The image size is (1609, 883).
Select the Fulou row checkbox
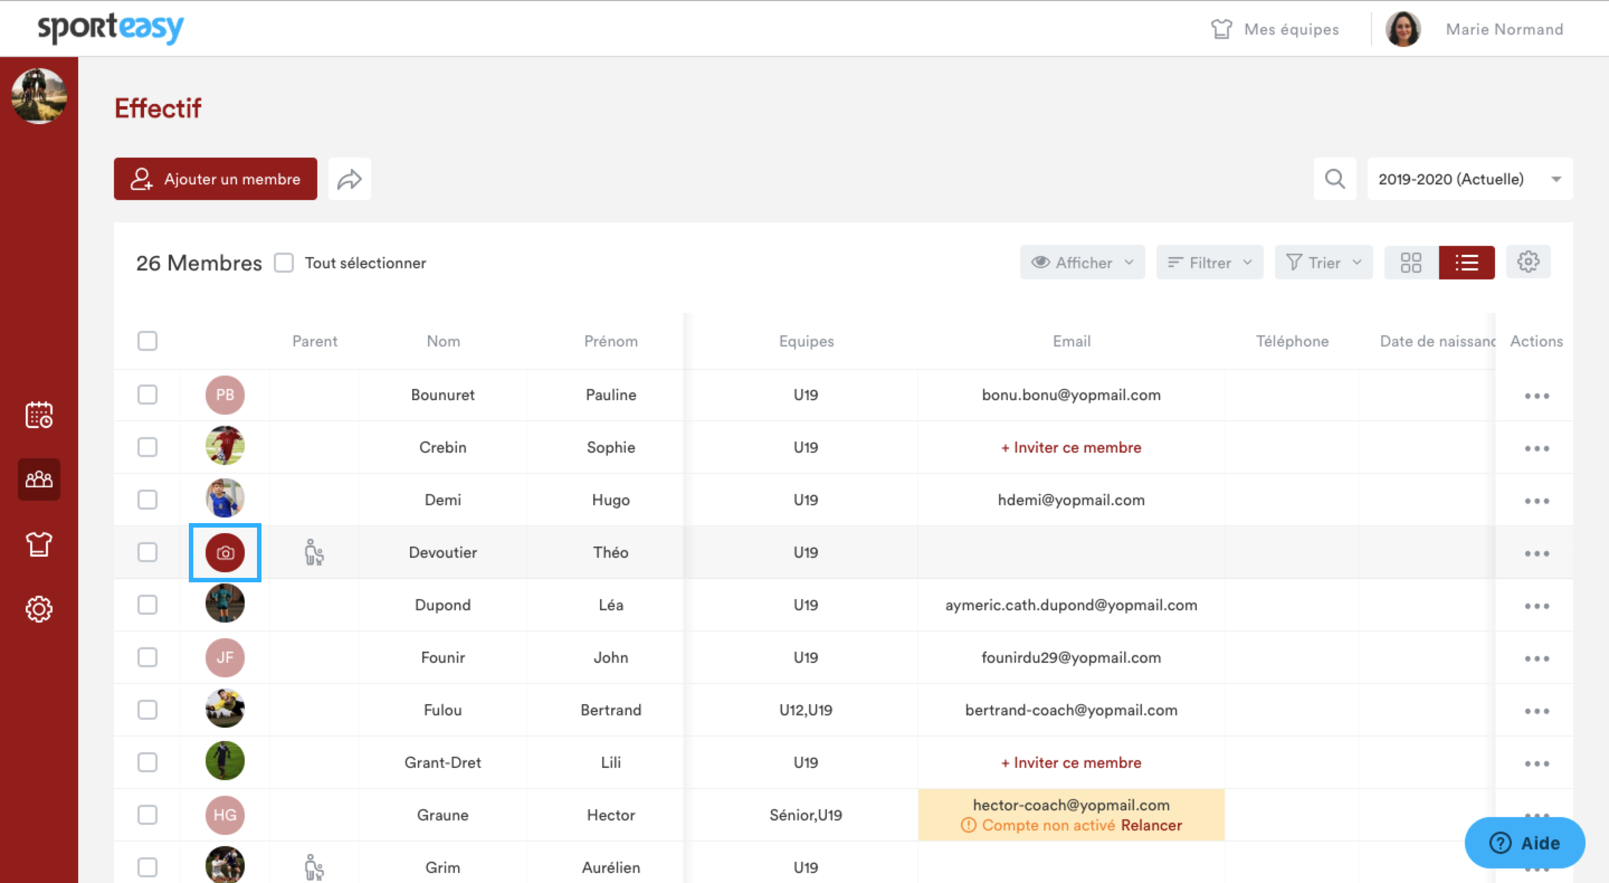click(x=147, y=710)
